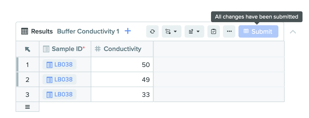Screen dimensions: 309x118
Task: Switch to Buffer Conductivity 1 tab
Action: 88,31
